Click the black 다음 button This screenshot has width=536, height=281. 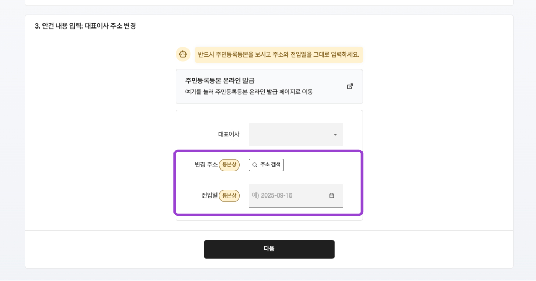[x=269, y=249]
